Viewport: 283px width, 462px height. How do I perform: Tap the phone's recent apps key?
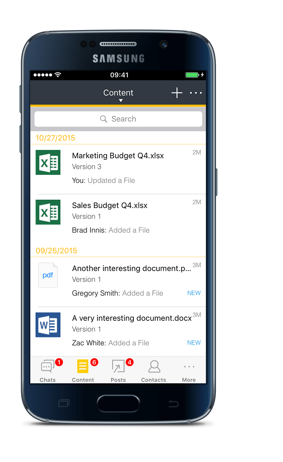[x=64, y=403]
